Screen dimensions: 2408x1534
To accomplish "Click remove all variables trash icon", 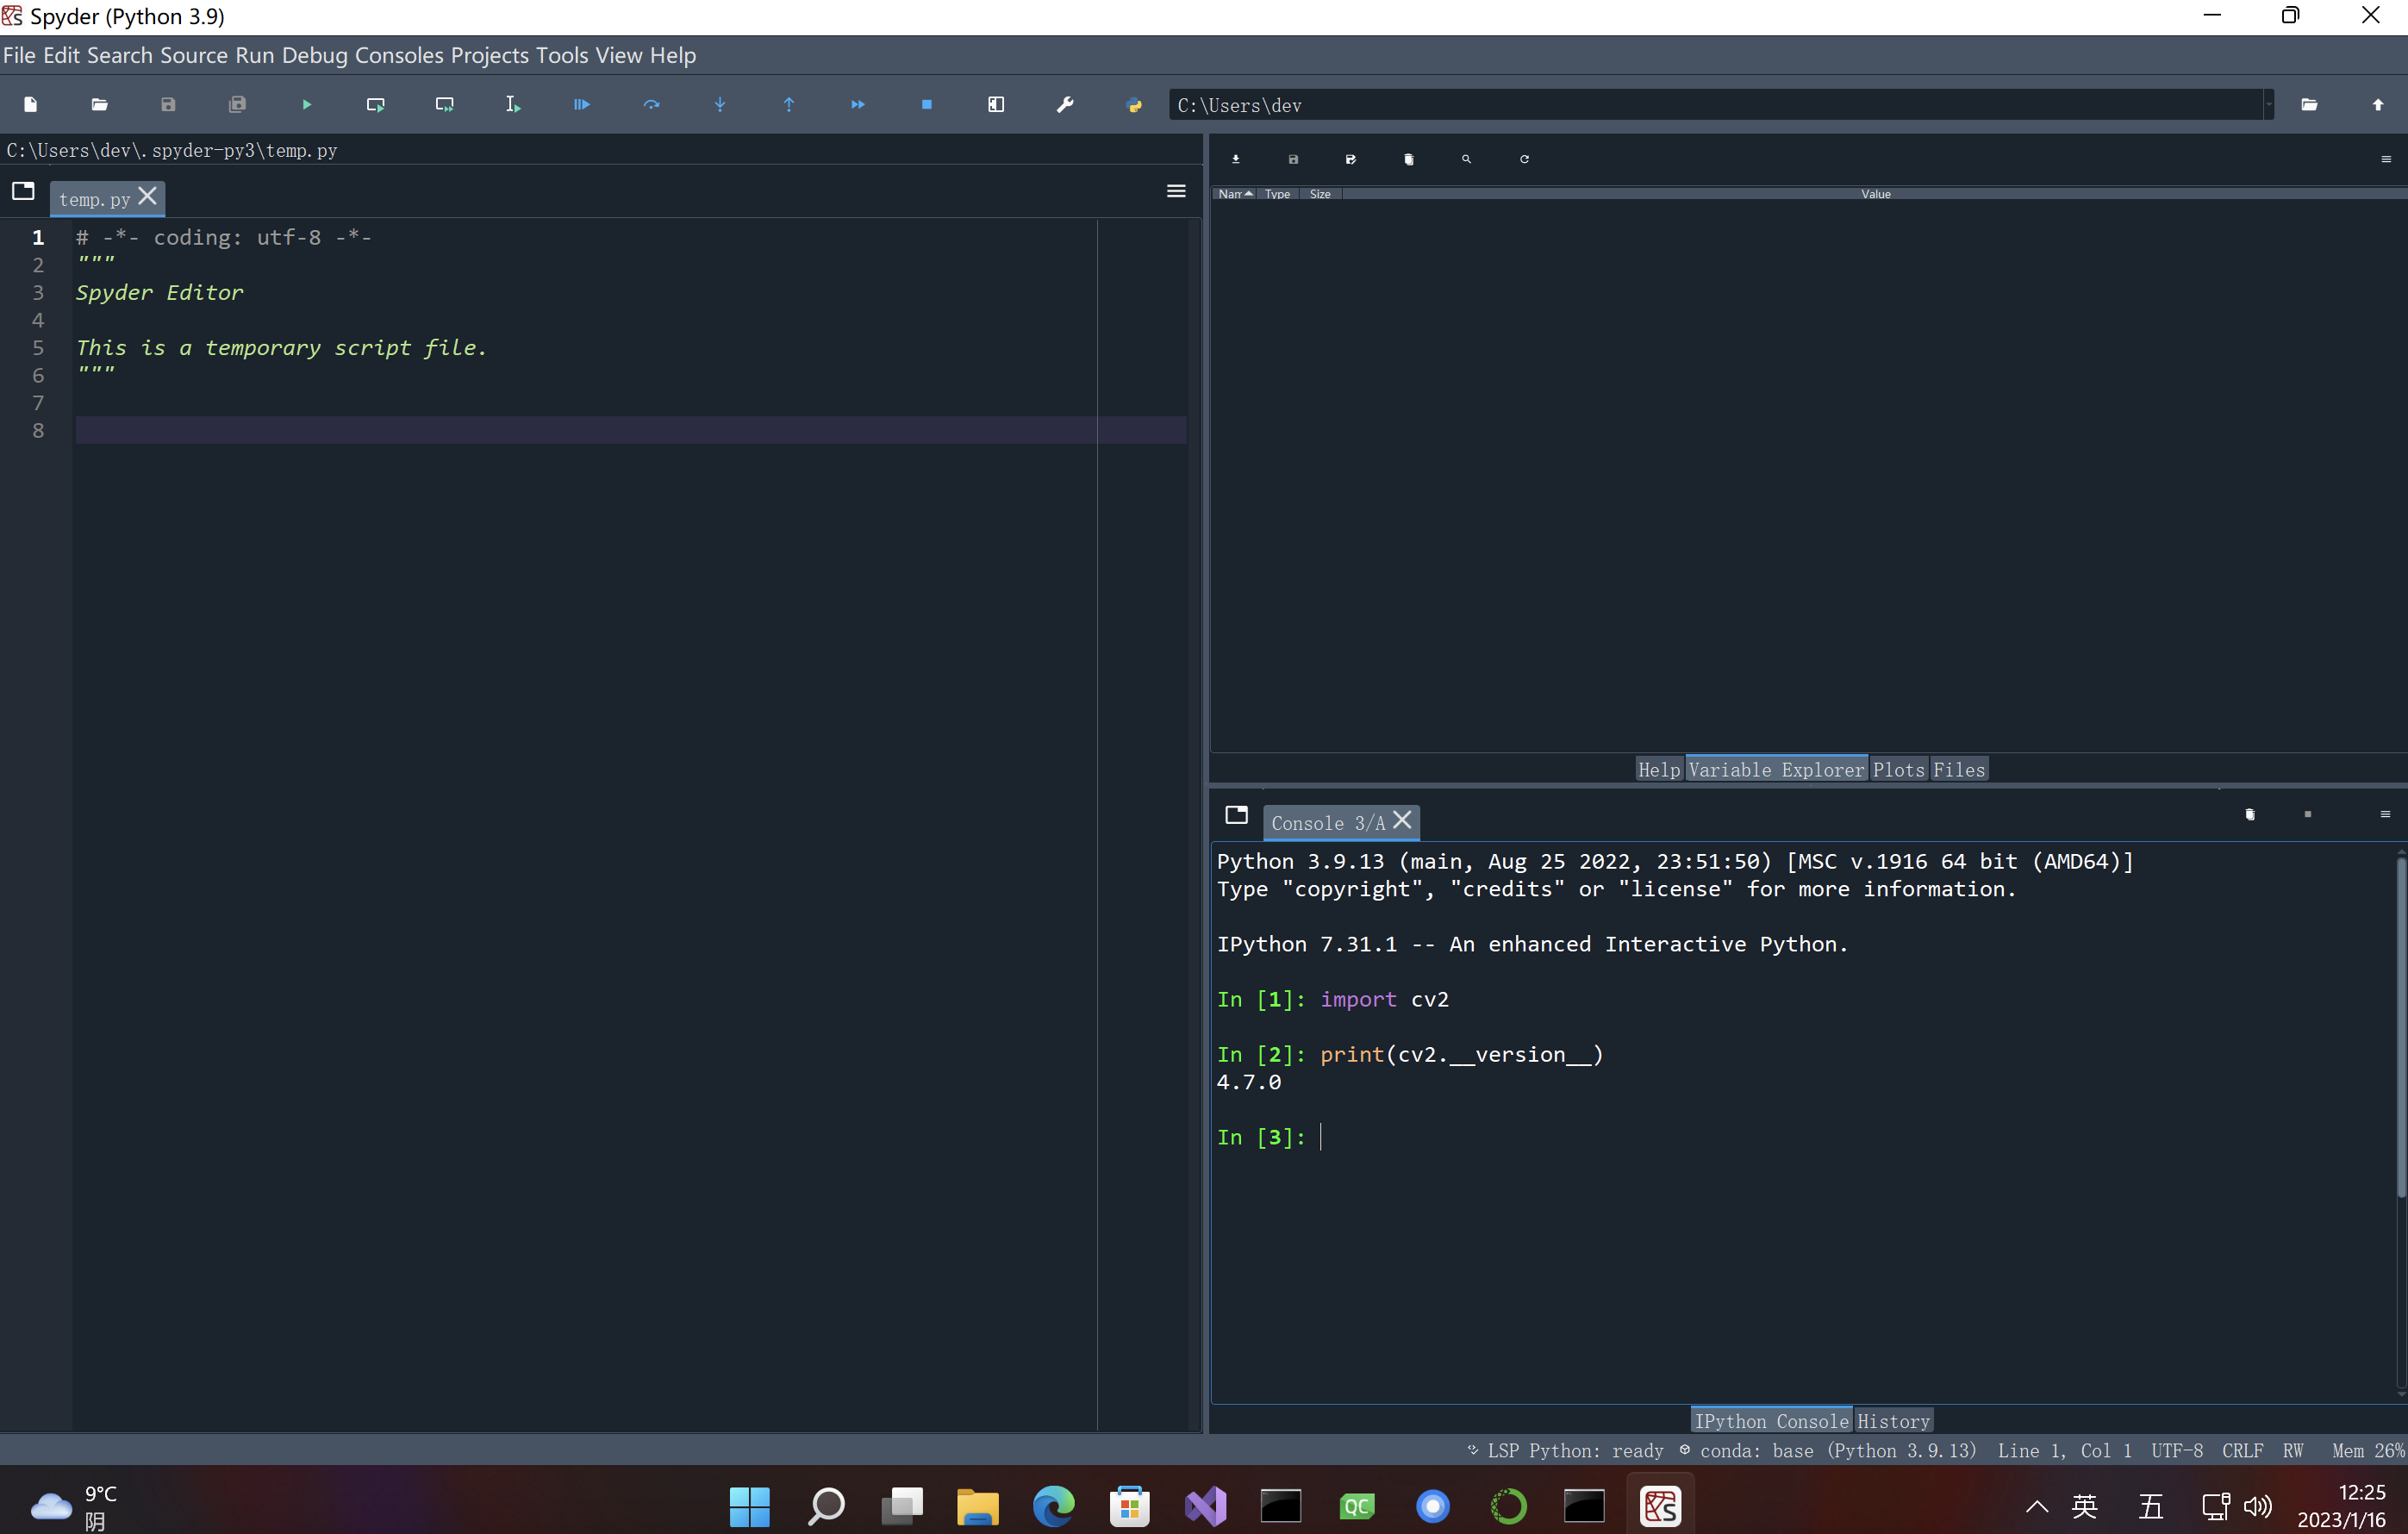I will 1409,159.
